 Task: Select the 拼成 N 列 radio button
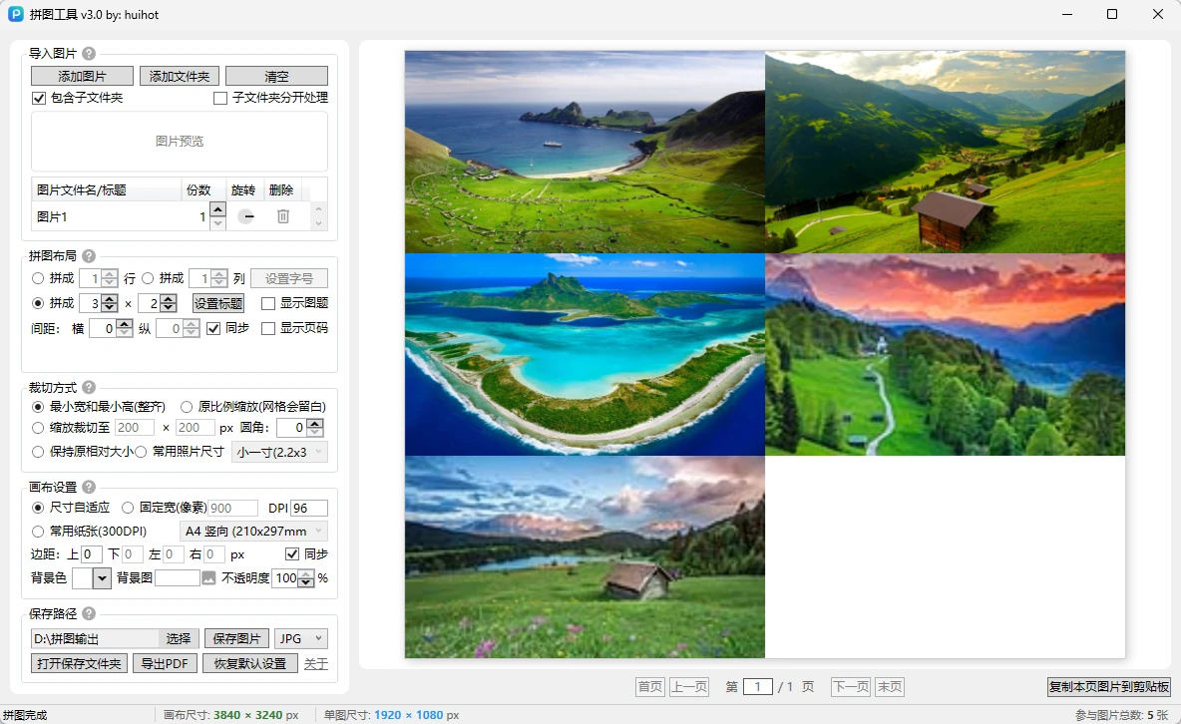pyautogui.click(x=148, y=279)
